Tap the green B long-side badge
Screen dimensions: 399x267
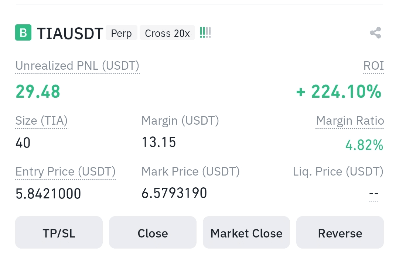tap(23, 33)
